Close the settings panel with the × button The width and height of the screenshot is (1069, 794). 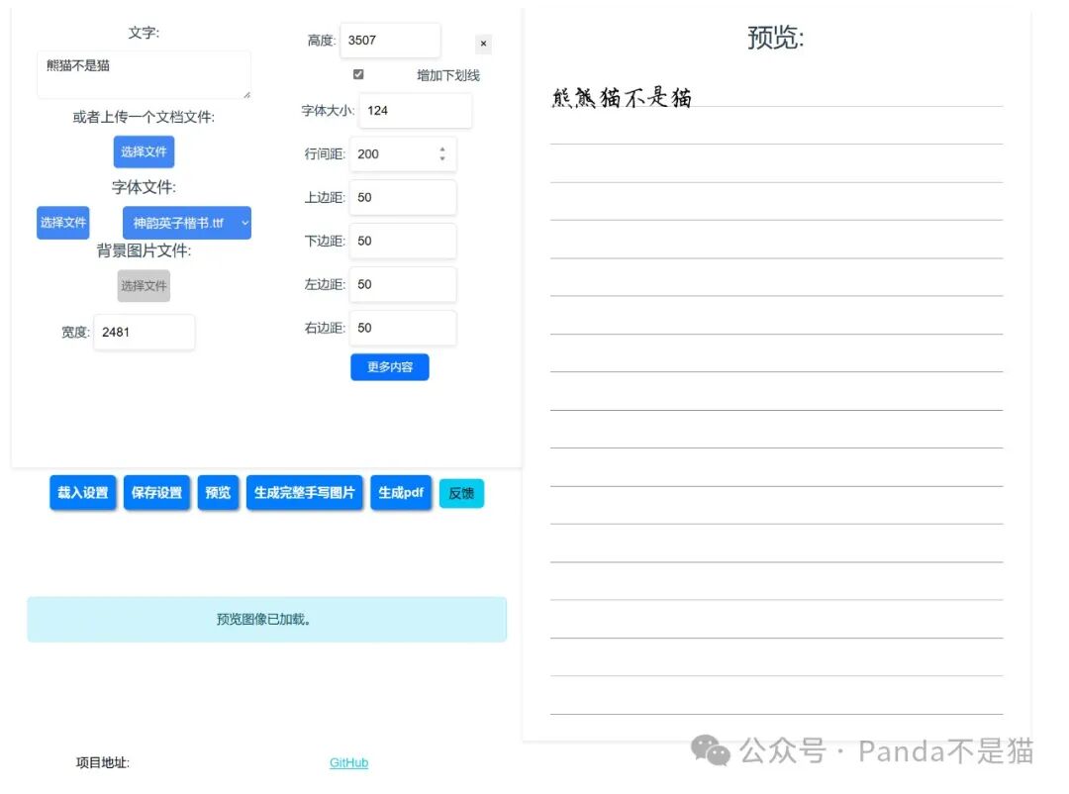tap(483, 44)
